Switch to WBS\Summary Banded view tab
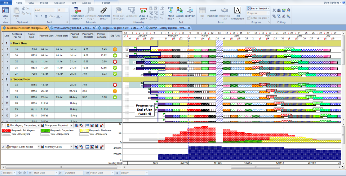This screenshot has width=346, height=176. tap(72, 27)
